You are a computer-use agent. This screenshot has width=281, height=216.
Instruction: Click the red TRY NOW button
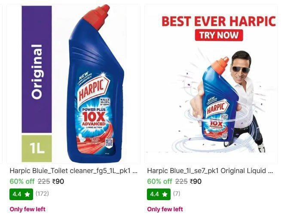point(219,35)
